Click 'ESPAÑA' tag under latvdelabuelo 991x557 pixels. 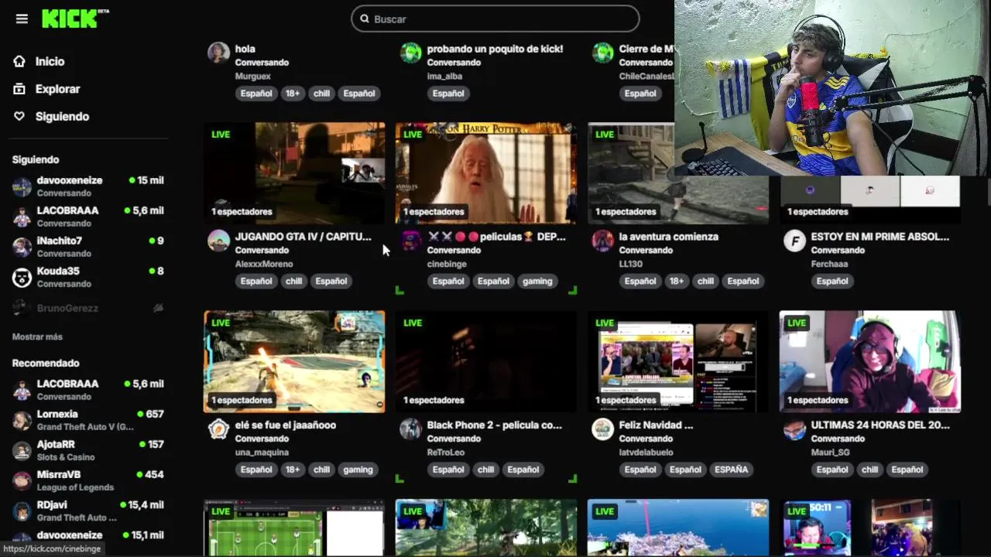coord(732,470)
